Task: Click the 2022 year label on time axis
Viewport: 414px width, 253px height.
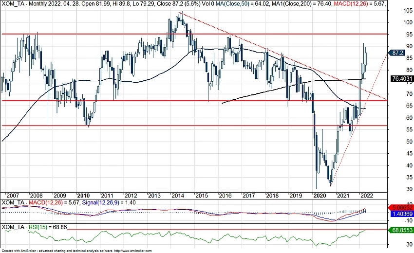Action: [x=366, y=195]
